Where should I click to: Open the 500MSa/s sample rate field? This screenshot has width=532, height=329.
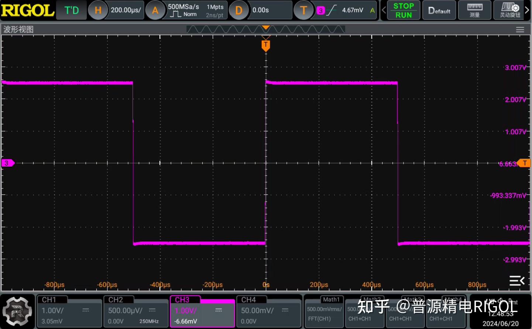click(183, 7)
